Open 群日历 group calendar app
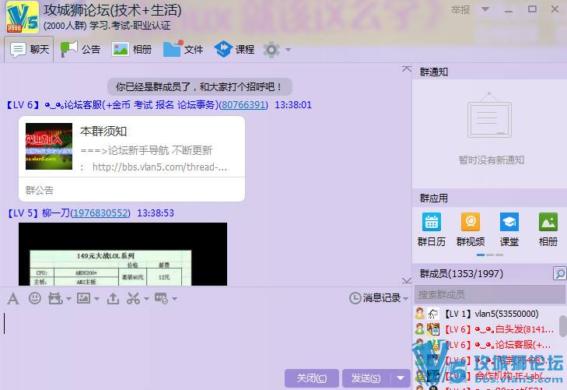The image size is (567, 390). tap(430, 229)
